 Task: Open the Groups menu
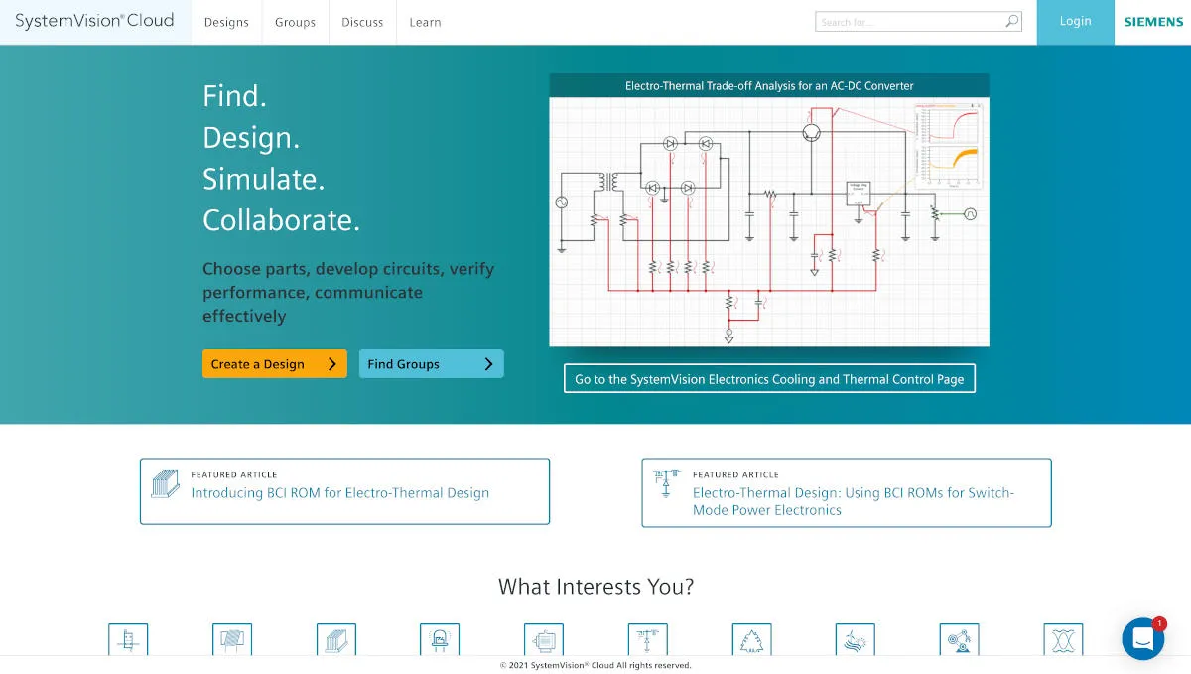[295, 22]
